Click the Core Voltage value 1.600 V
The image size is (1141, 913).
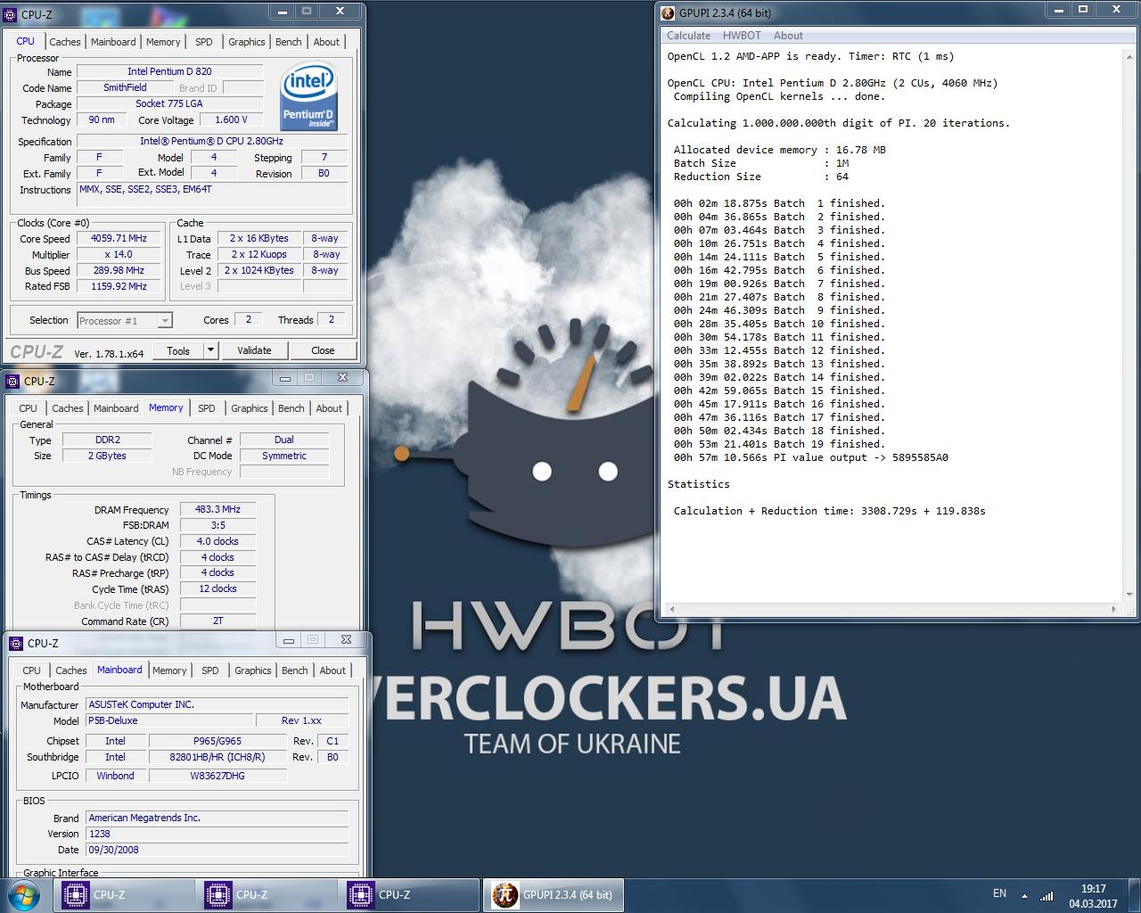[231, 119]
